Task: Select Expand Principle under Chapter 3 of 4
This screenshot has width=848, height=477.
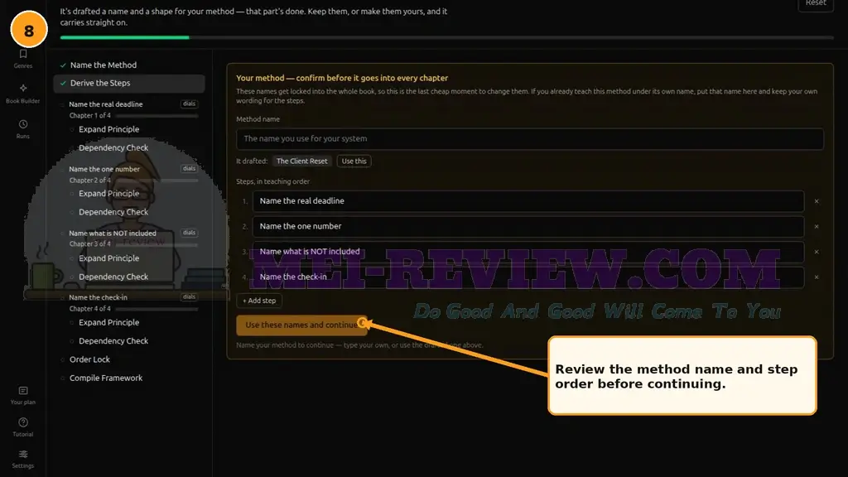Action: tap(108, 258)
